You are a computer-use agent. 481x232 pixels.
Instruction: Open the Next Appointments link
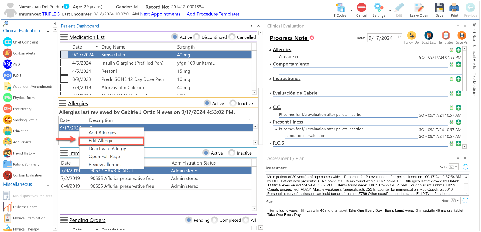[x=160, y=14]
